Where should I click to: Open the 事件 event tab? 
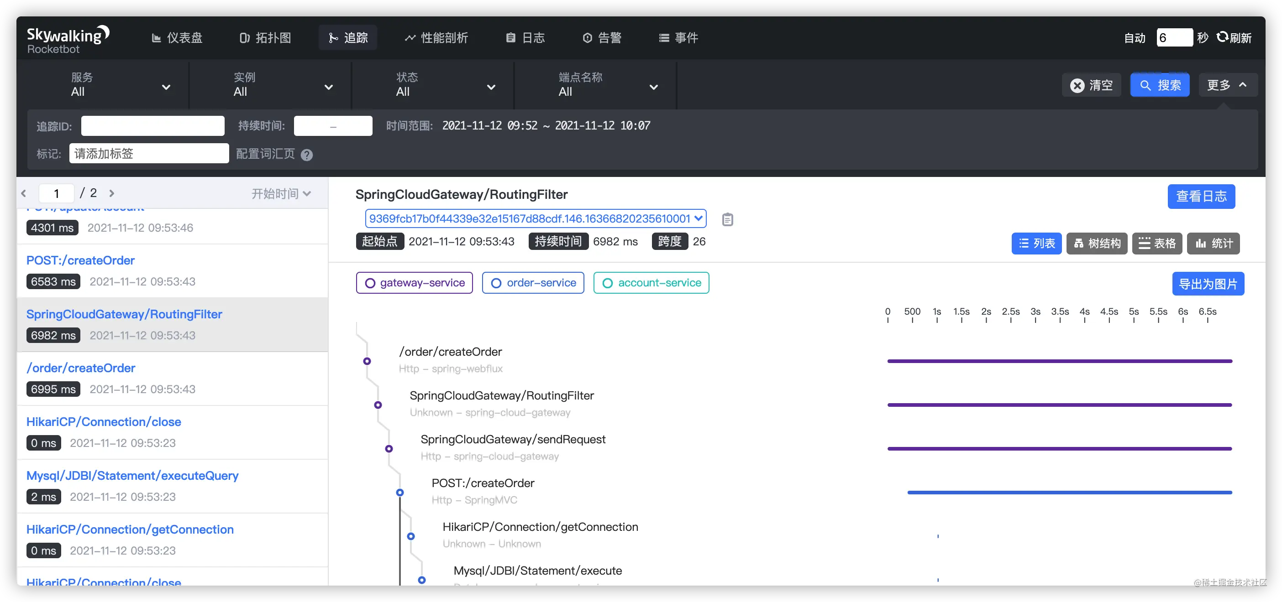click(x=678, y=38)
